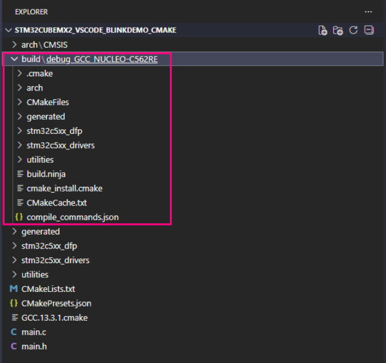The height and width of the screenshot is (363, 386).
Task: Click the compile_commands.json braces icon
Action: click(x=19, y=217)
